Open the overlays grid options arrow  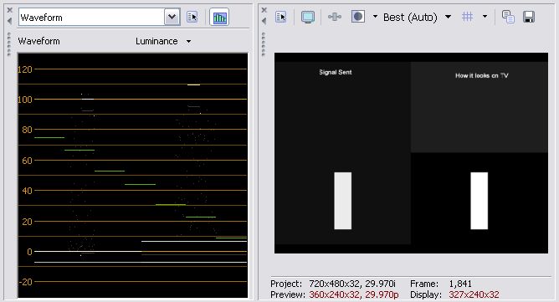click(485, 17)
